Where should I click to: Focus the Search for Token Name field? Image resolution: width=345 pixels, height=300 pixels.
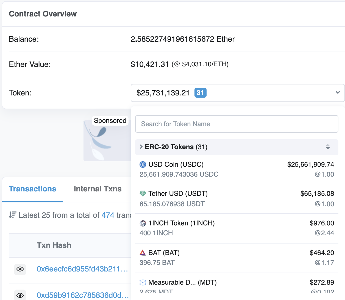(x=237, y=124)
